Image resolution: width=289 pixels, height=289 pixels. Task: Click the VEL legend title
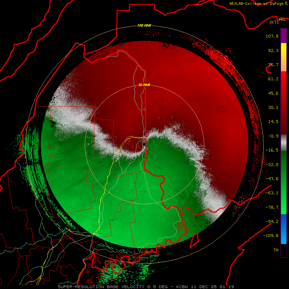[x=282, y=19]
